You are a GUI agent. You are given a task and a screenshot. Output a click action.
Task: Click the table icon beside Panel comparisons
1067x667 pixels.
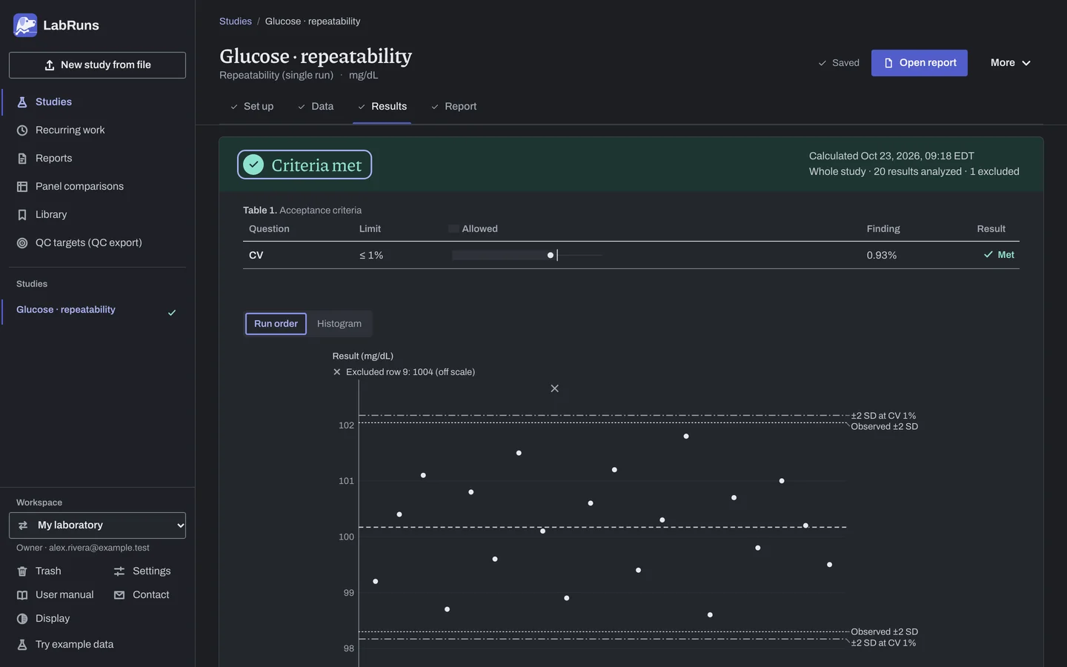(x=22, y=187)
